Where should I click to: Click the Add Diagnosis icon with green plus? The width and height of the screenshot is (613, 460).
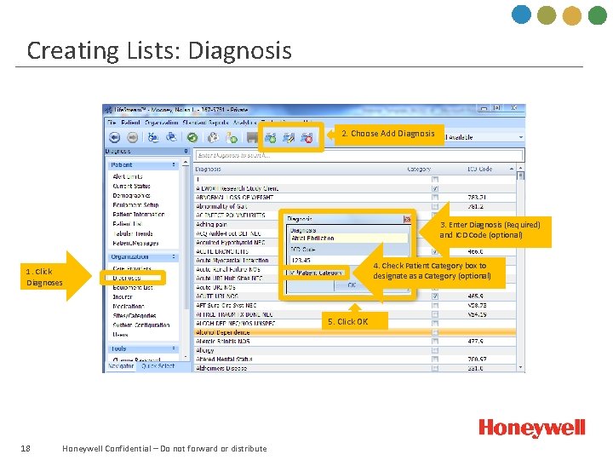(x=271, y=138)
